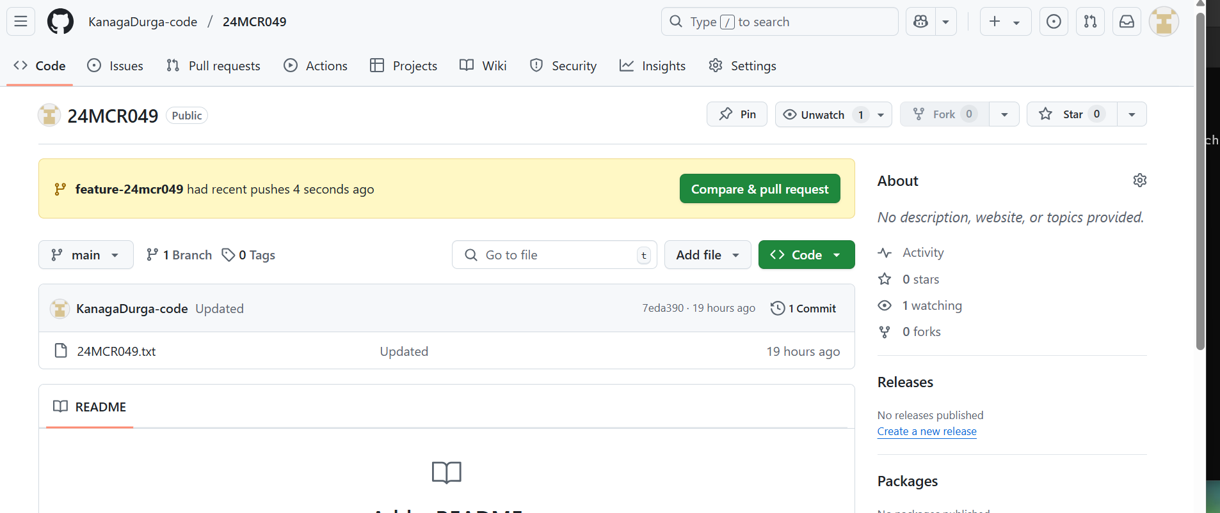Viewport: 1220px width, 513px height.
Task: Open the hamburger navigation menu
Action: coord(20,21)
